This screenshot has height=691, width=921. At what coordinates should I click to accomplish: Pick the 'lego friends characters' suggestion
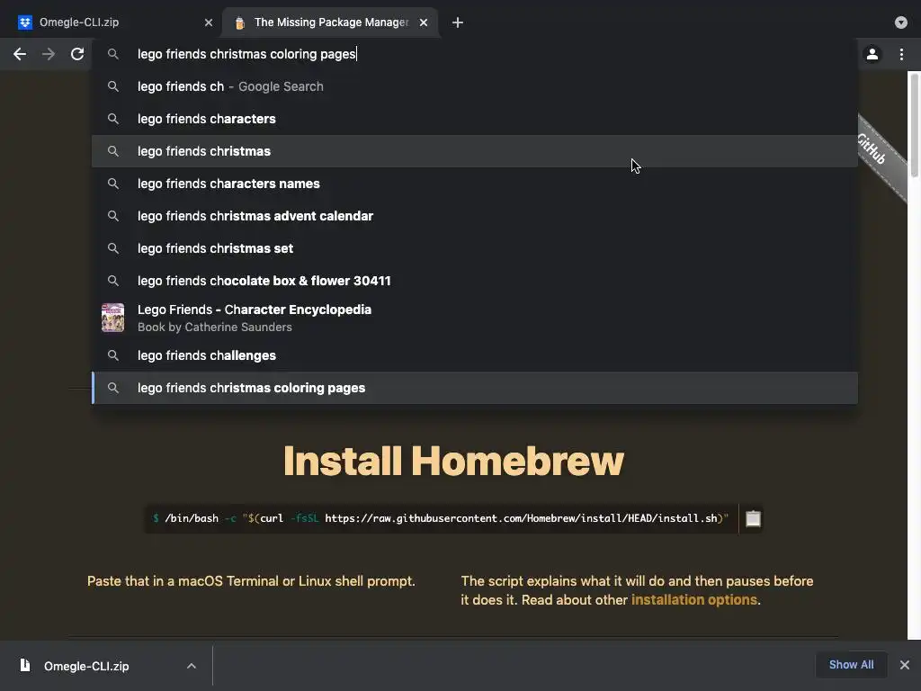(475, 119)
